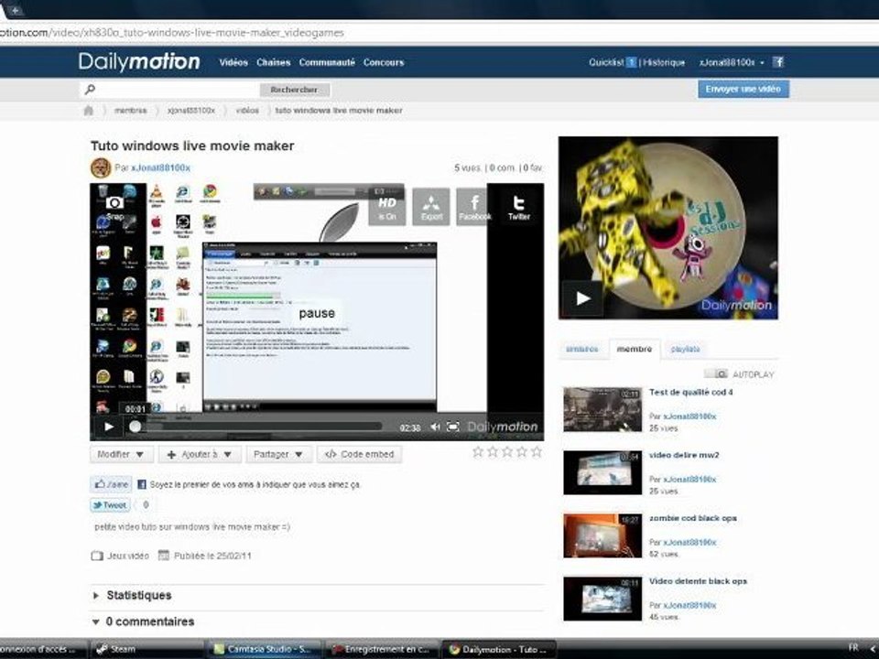Screen dimensions: 879x659
Task: Open zombie cod black ops thumbnail
Action: tap(602, 535)
